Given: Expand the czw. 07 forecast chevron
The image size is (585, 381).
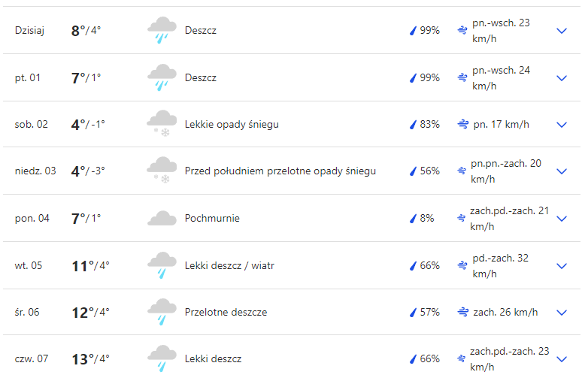Looking at the screenshot, I should tap(561, 359).
